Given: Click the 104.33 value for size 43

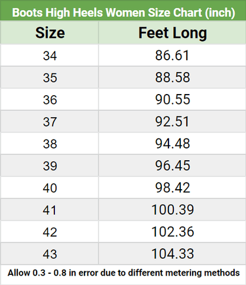Looking at the screenshot, I should pos(173,254).
